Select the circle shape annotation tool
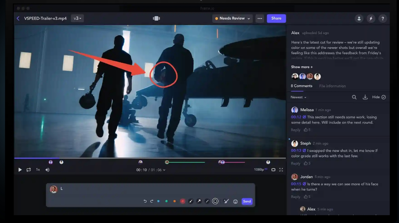This screenshot has width=399, height=223. (x=215, y=201)
